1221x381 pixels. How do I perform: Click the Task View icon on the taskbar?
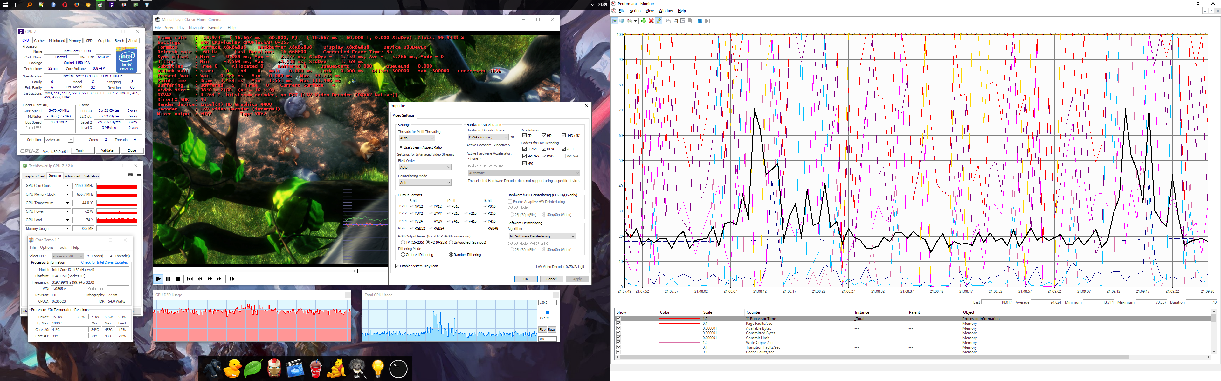(x=17, y=5)
